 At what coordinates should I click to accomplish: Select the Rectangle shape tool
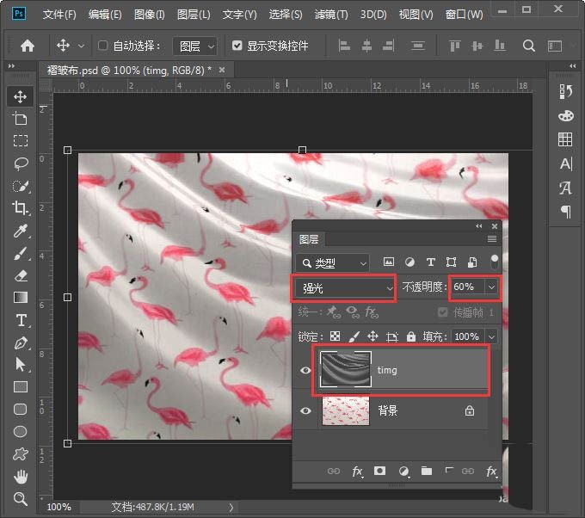point(20,387)
